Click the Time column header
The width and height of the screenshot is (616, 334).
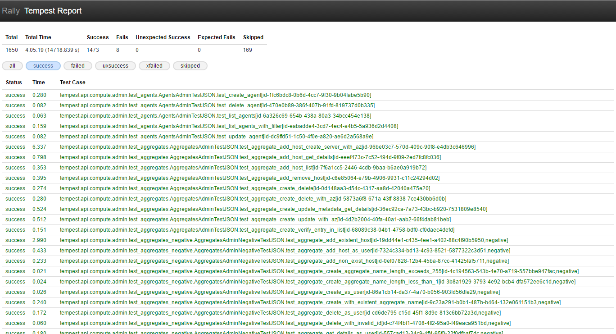39,82
